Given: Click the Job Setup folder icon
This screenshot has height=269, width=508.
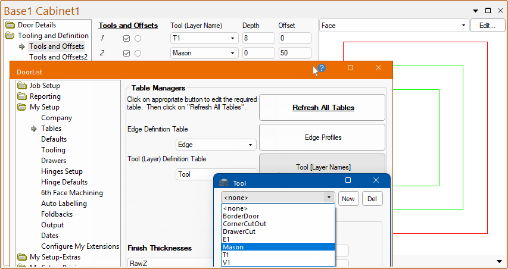Looking at the screenshot, I should tap(22, 86).
